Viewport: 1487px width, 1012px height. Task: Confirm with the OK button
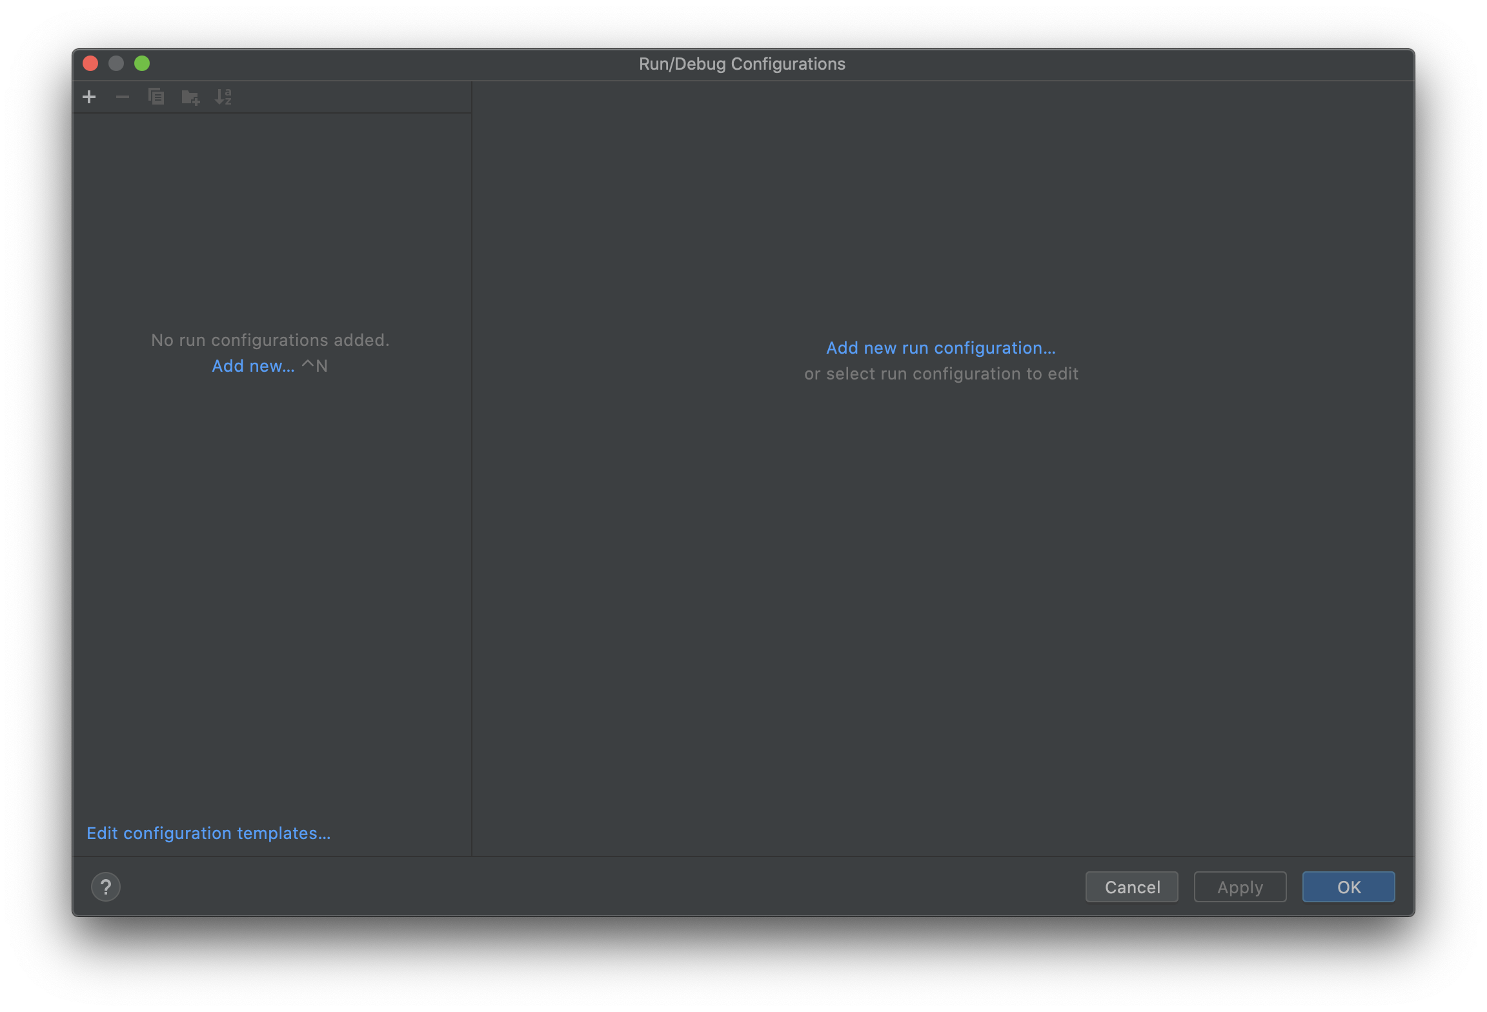point(1348,887)
